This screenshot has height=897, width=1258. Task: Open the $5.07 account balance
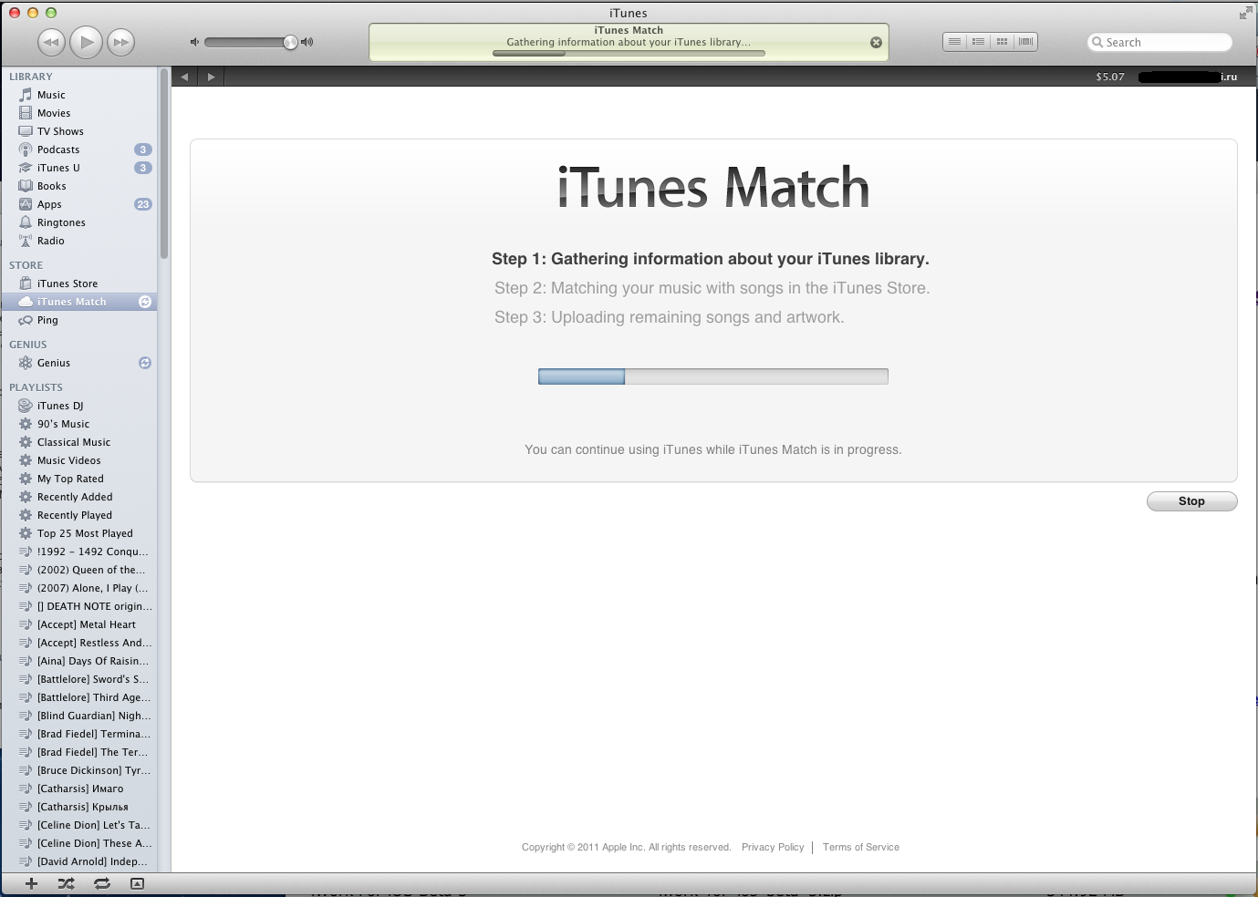tap(1110, 77)
